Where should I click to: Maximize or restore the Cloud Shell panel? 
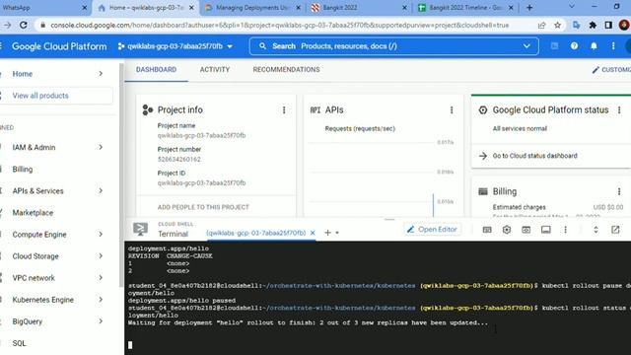pyautogui.click(x=596, y=230)
